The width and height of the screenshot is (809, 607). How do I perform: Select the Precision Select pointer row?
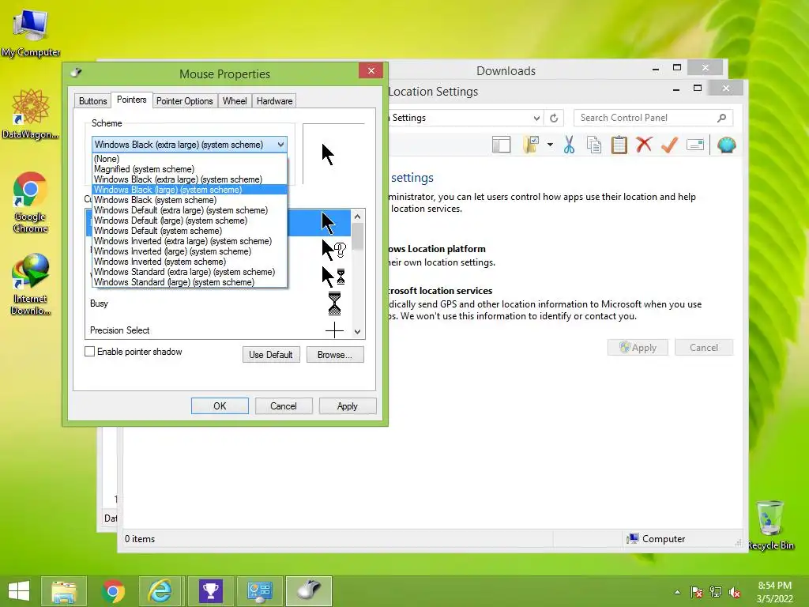219,330
